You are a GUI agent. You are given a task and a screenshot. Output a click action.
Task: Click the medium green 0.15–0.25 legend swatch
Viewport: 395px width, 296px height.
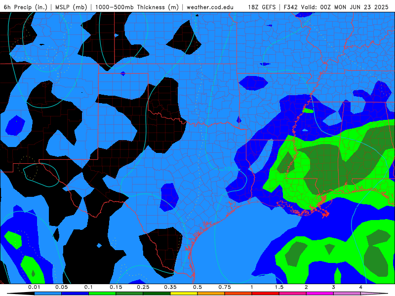coord(129,294)
